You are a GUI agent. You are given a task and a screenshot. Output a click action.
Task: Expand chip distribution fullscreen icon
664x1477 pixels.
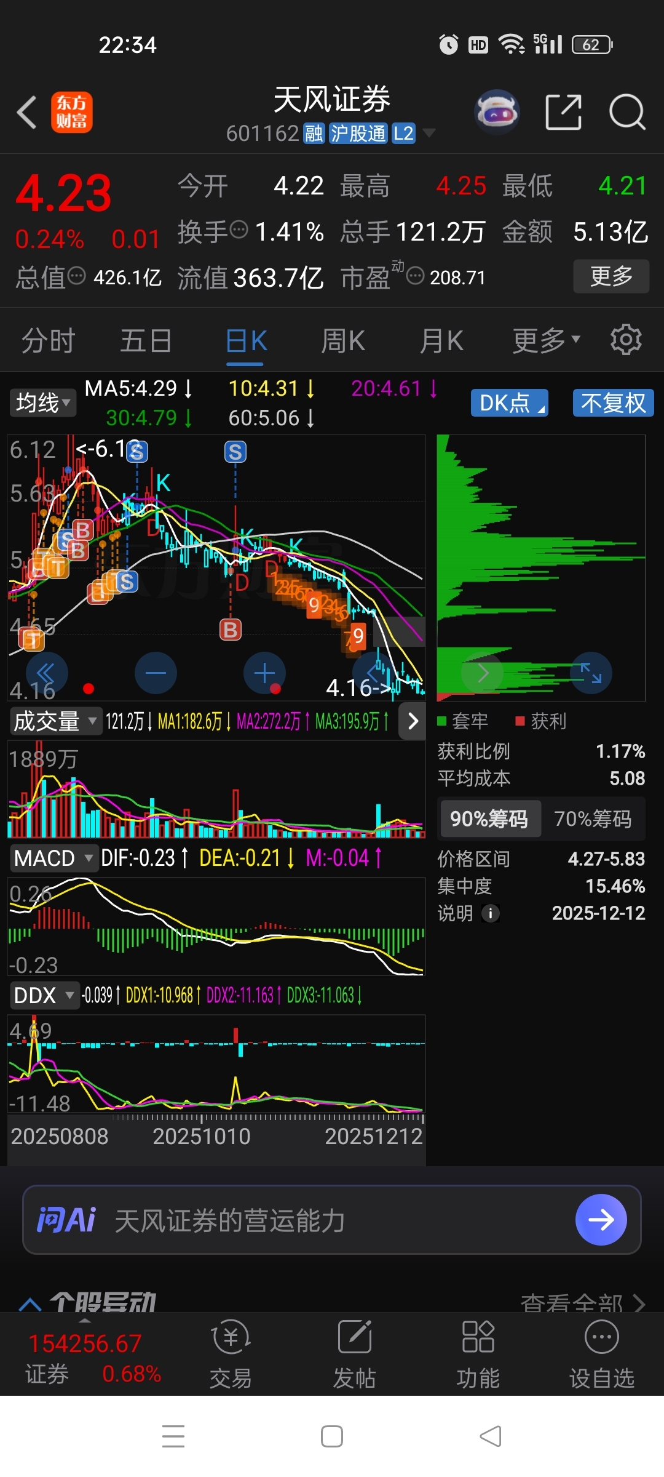[591, 673]
